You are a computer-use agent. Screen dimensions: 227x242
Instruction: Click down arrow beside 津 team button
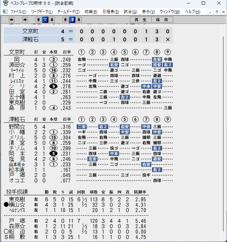[79, 20]
